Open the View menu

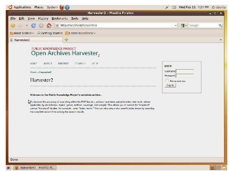pyautogui.click(x=31, y=18)
